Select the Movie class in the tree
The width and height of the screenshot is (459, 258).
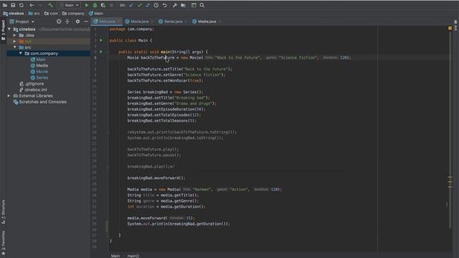(39, 72)
